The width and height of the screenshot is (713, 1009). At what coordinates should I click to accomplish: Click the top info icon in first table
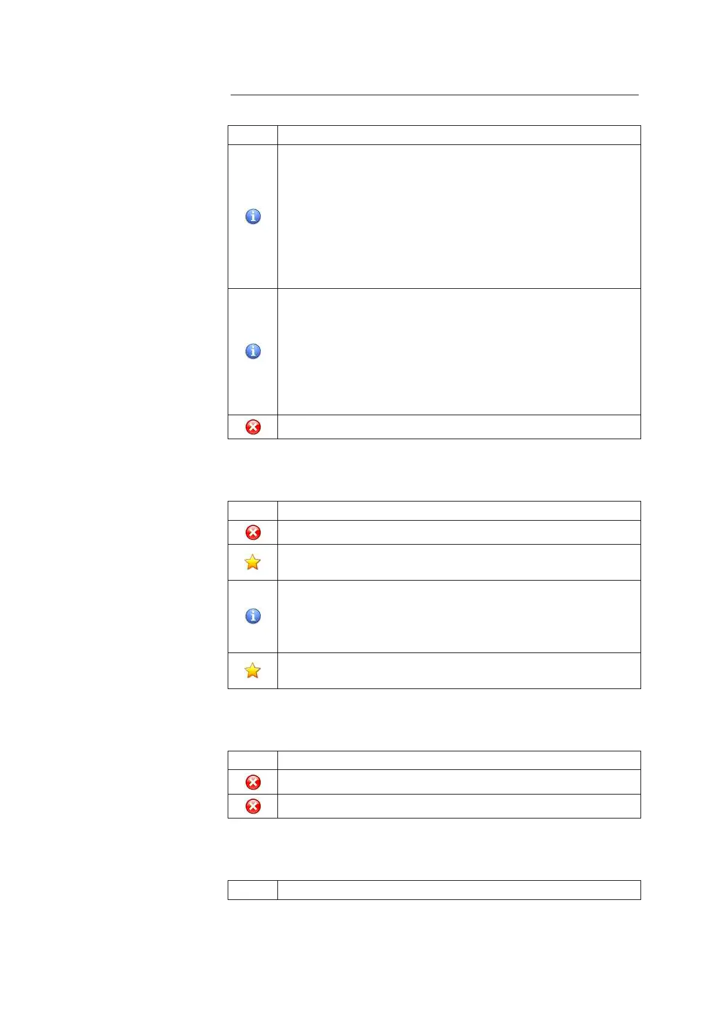click(253, 216)
